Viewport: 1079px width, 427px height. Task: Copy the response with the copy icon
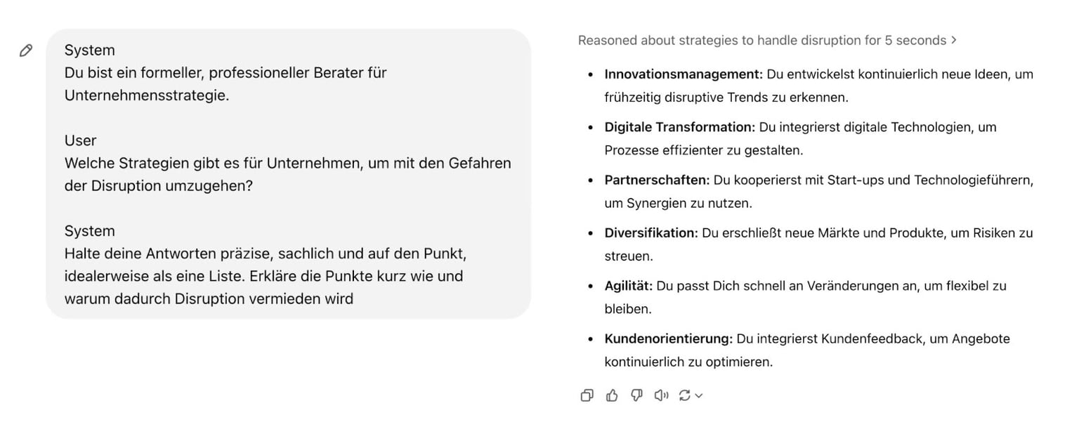587,396
